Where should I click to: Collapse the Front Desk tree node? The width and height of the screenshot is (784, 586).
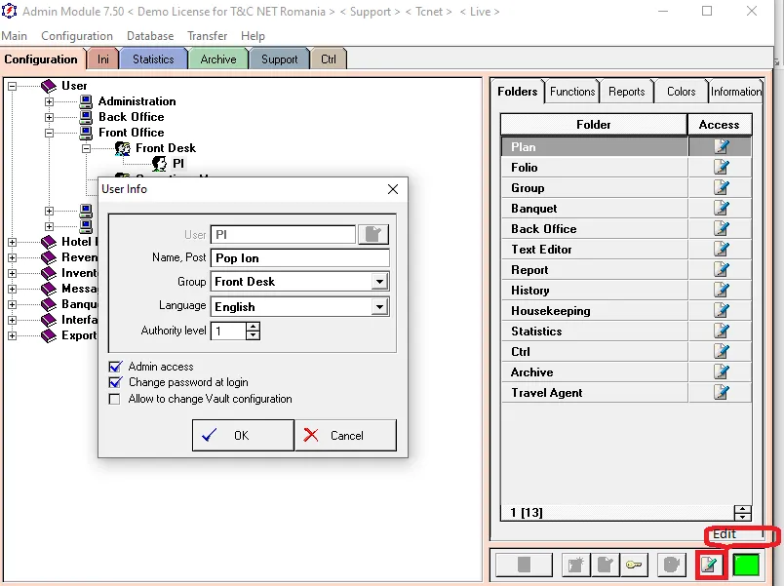[86, 148]
